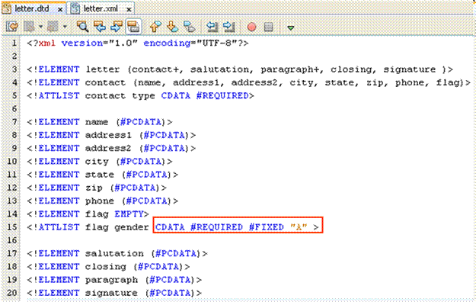
Task: Click the Toggle Bookmark icon
Action: point(190,27)
